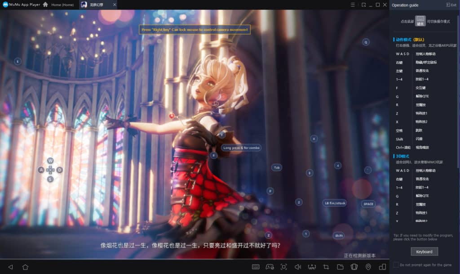Open the multi-instance window icon
The image size is (460, 274).
click(382, 267)
